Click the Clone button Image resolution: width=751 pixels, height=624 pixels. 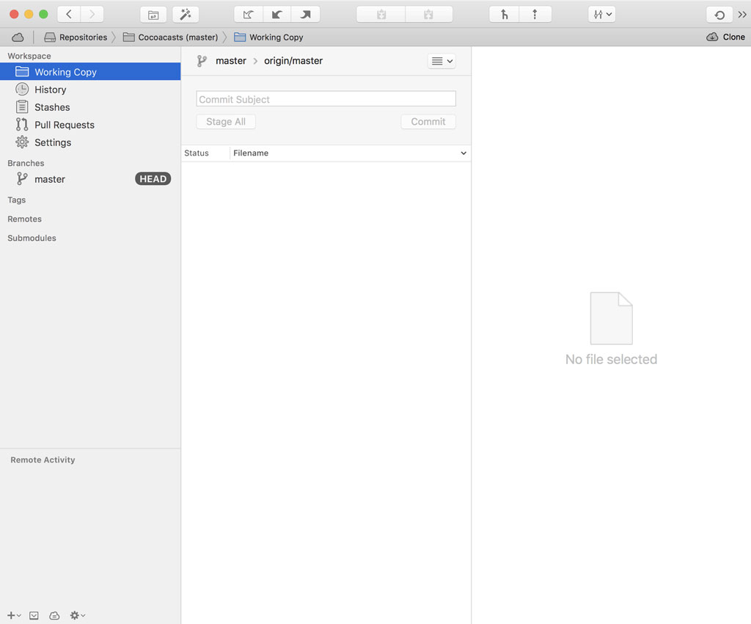(x=725, y=37)
